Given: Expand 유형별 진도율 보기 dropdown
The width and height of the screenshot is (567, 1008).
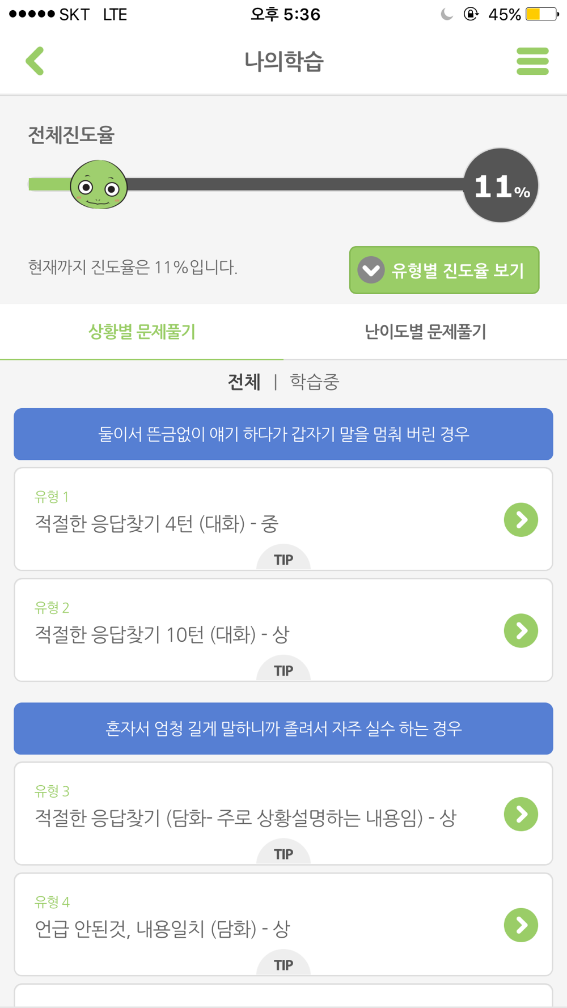Looking at the screenshot, I should click(x=444, y=270).
